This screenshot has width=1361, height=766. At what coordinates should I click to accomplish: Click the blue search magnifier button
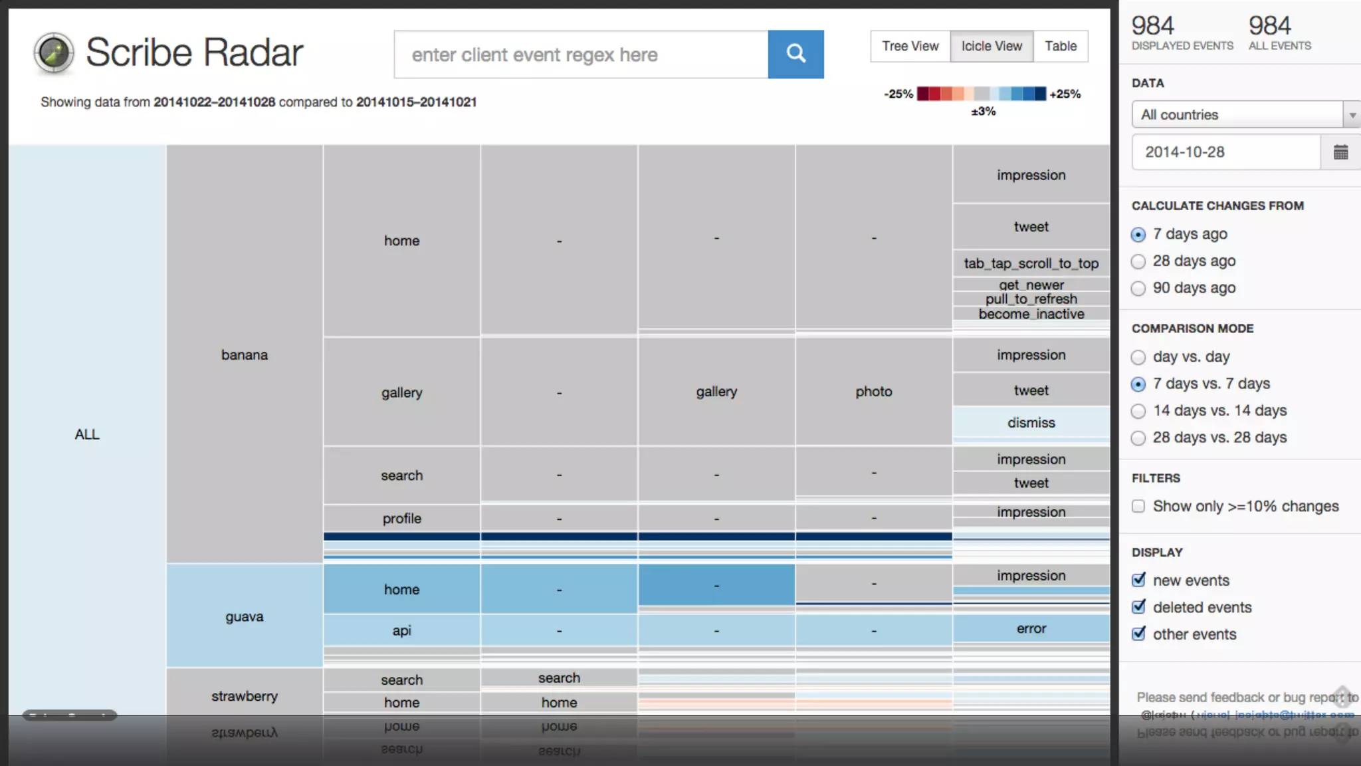[x=795, y=54]
